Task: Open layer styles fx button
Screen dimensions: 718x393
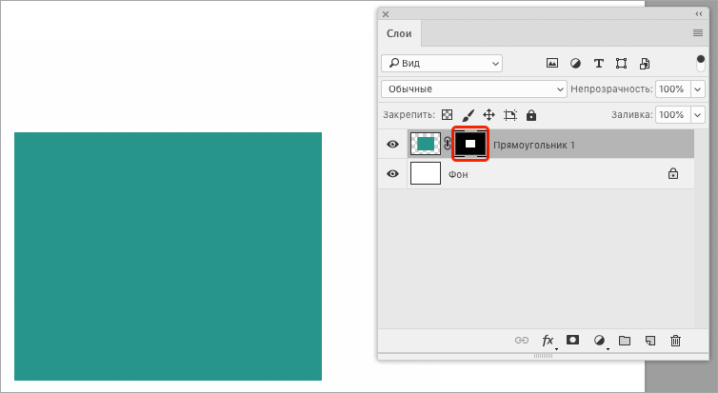Action: click(x=548, y=341)
